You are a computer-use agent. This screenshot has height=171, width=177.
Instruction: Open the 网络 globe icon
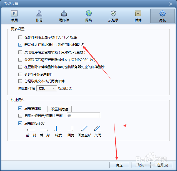click(89, 13)
